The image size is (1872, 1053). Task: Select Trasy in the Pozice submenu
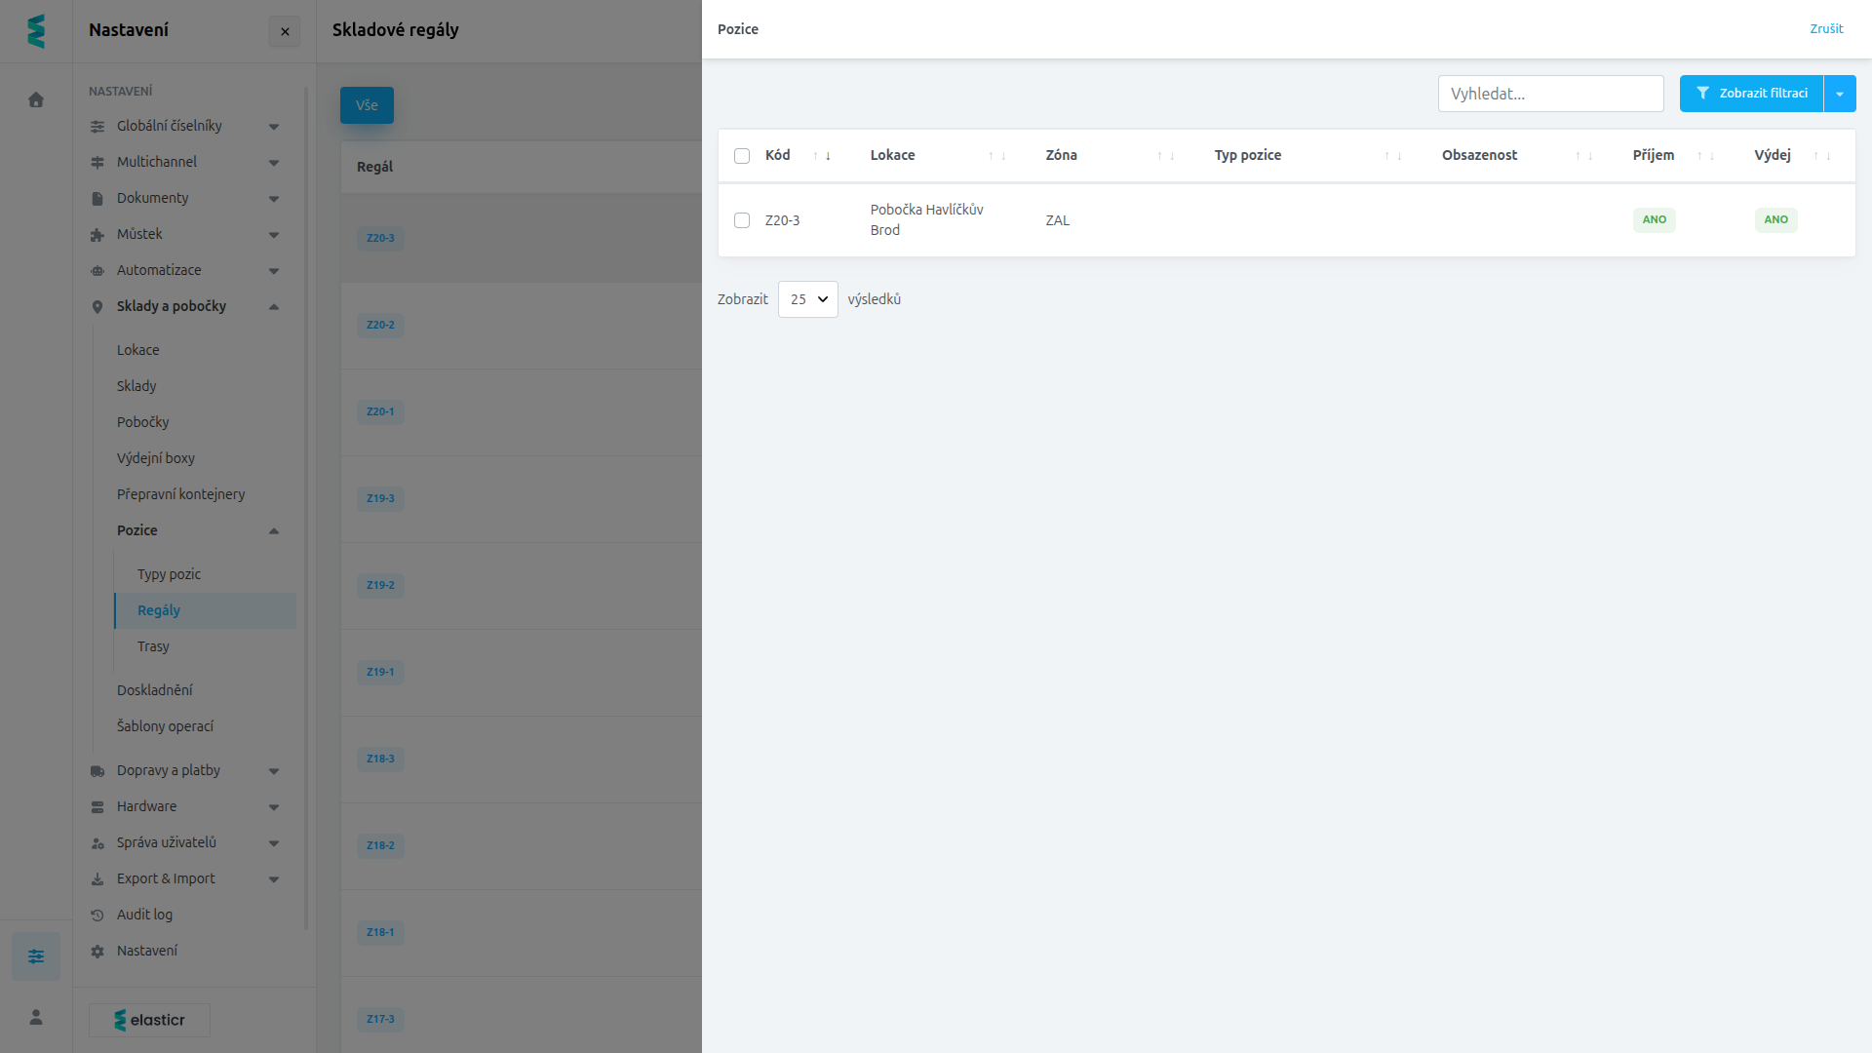tap(153, 646)
